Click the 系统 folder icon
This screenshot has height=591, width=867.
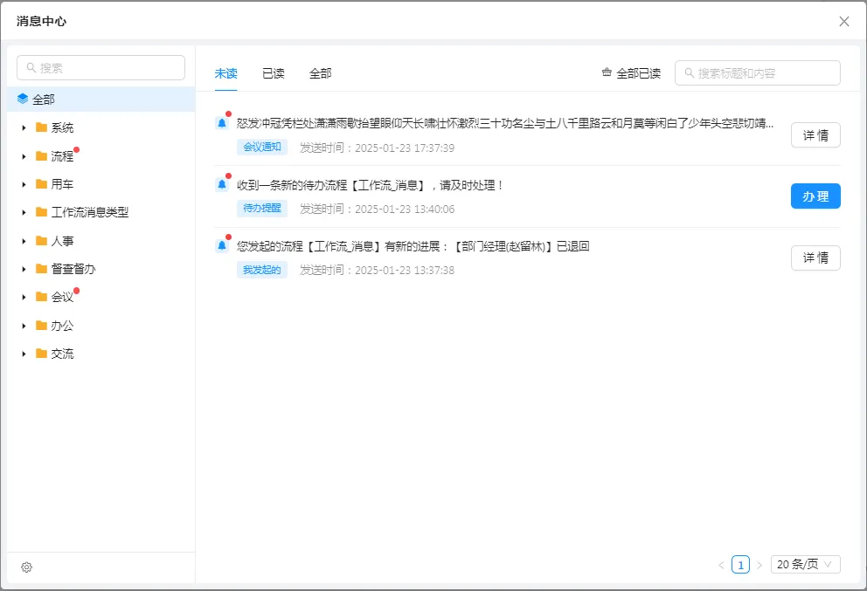41,127
